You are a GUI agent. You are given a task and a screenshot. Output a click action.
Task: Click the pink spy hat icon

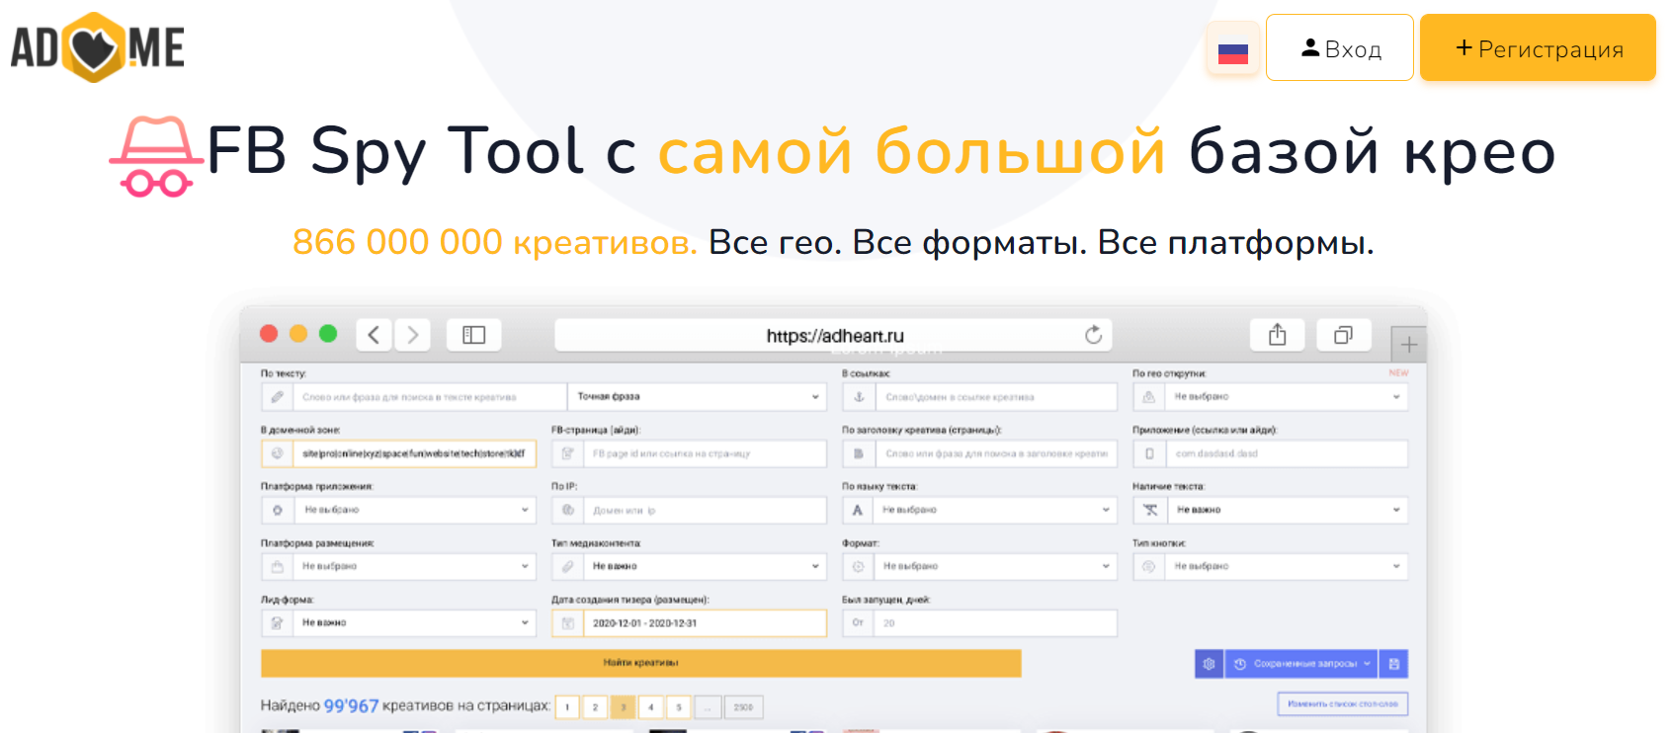[x=155, y=156]
